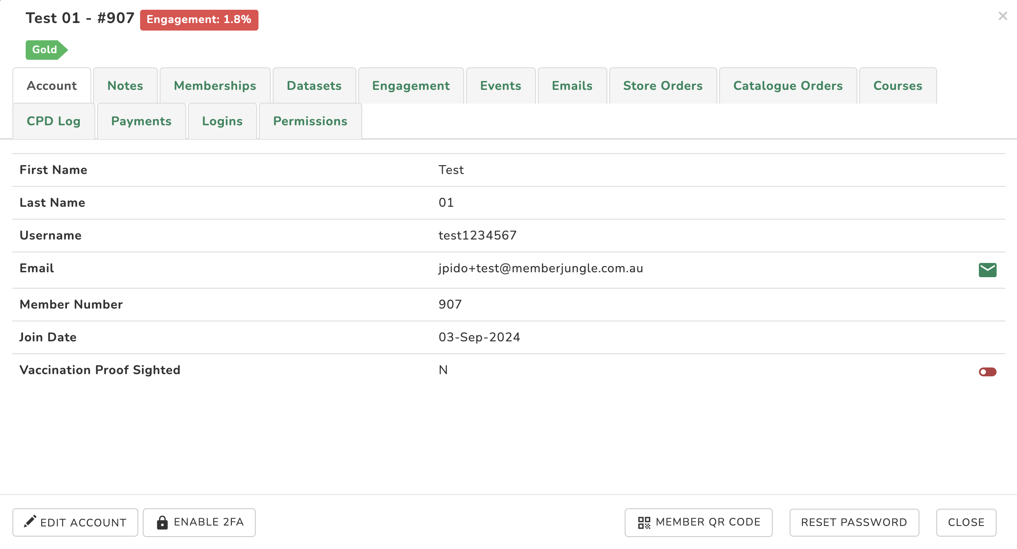Show the Permissions tab
The width and height of the screenshot is (1017, 549).
310,121
